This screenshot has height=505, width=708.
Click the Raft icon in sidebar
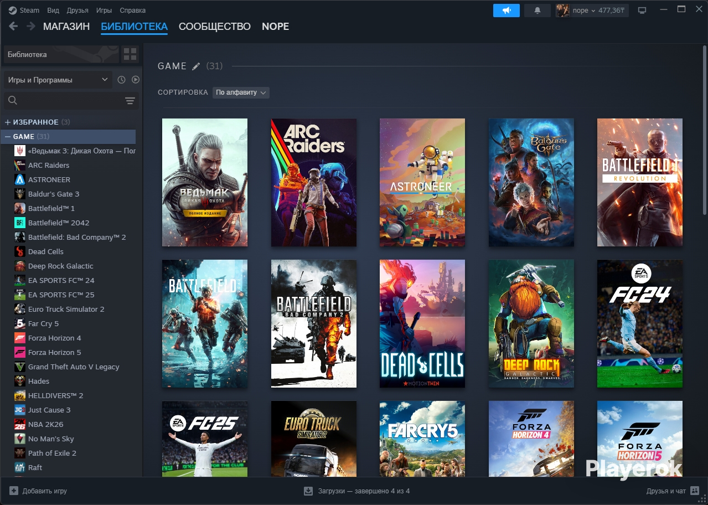(19, 467)
